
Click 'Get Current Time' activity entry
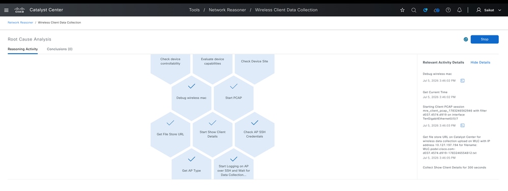(x=435, y=92)
